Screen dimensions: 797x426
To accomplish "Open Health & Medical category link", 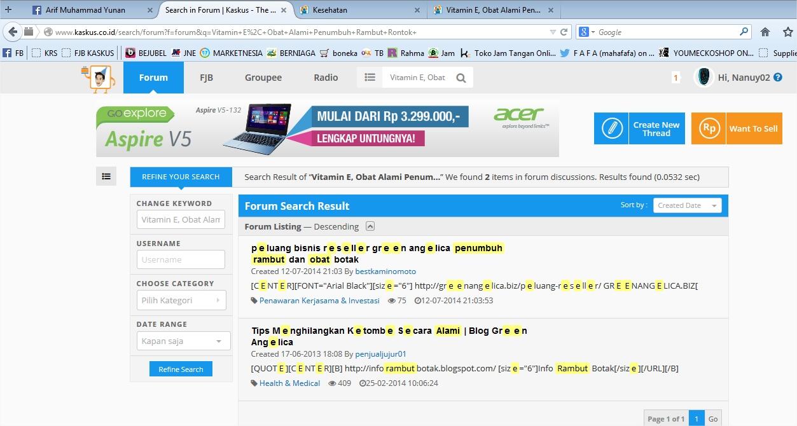I will [289, 383].
